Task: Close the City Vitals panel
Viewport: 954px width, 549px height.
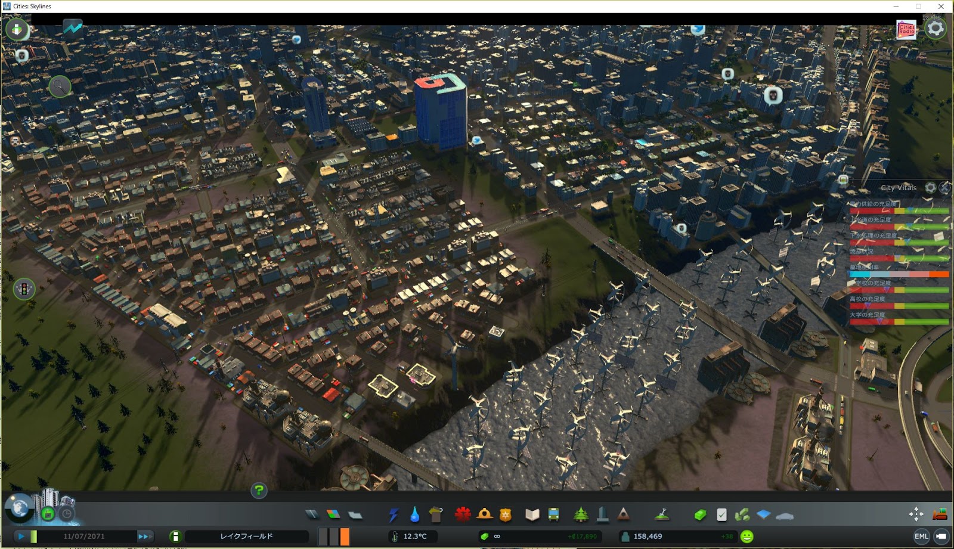Action: (x=944, y=188)
